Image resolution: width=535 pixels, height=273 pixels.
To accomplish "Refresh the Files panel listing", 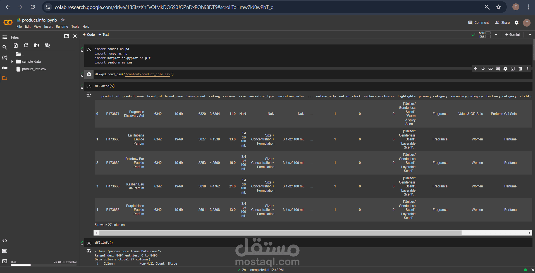I will click(26, 45).
